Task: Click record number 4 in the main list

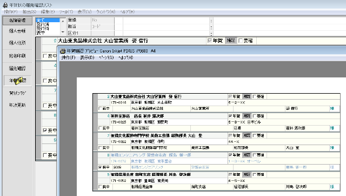Action: pyautogui.click(x=55, y=66)
